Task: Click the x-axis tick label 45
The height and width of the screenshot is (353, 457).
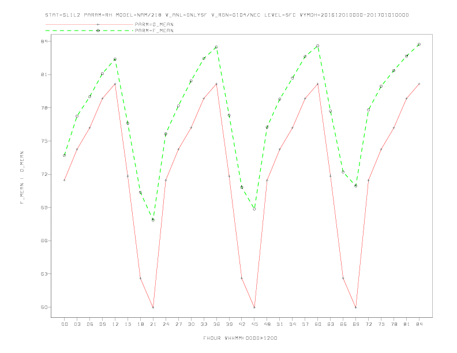Action: pos(254,324)
